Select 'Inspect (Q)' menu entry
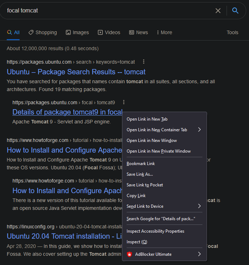This screenshot has height=265, width=249. pos(164,242)
